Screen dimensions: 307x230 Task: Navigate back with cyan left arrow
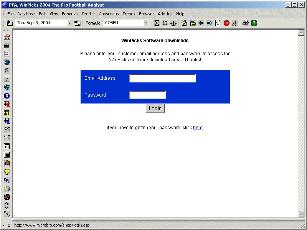pyautogui.click(x=201, y=23)
